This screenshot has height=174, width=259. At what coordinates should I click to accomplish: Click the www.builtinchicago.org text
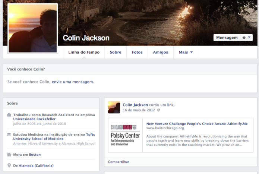tap(165, 128)
